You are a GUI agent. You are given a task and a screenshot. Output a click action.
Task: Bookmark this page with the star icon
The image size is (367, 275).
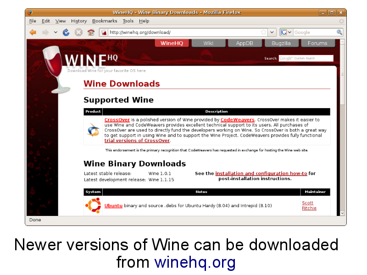(263, 32)
